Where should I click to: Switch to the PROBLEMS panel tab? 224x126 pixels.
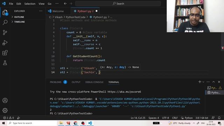click(55, 82)
